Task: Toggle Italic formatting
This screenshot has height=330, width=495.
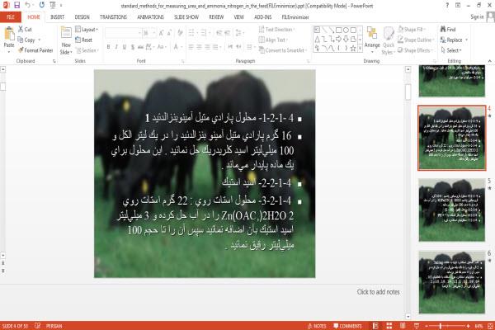Action: click(x=116, y=47)
